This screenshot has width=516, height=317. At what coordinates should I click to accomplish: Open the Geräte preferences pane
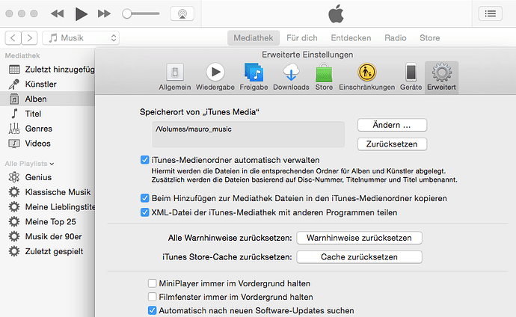click(x=411, y=77)
